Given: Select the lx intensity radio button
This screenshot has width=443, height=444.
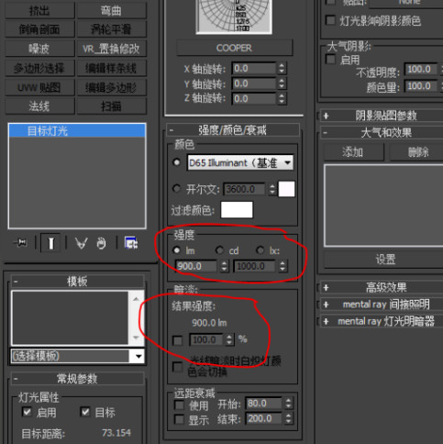Looking at the screenshot, I should [260, 250].
